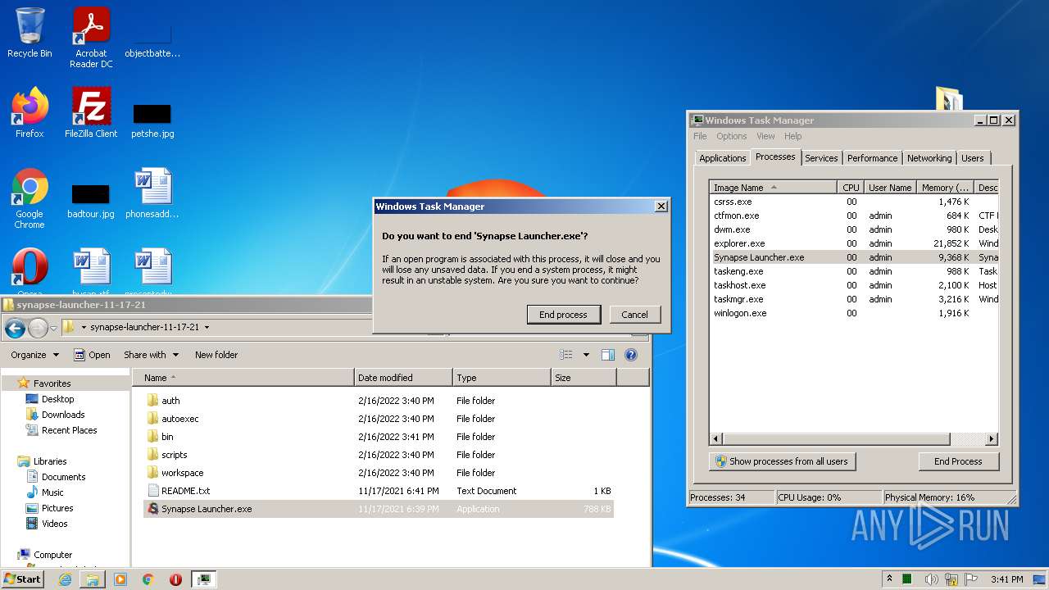
Task: Launch Google Chrome from the desktop
Action: (30, 198)
